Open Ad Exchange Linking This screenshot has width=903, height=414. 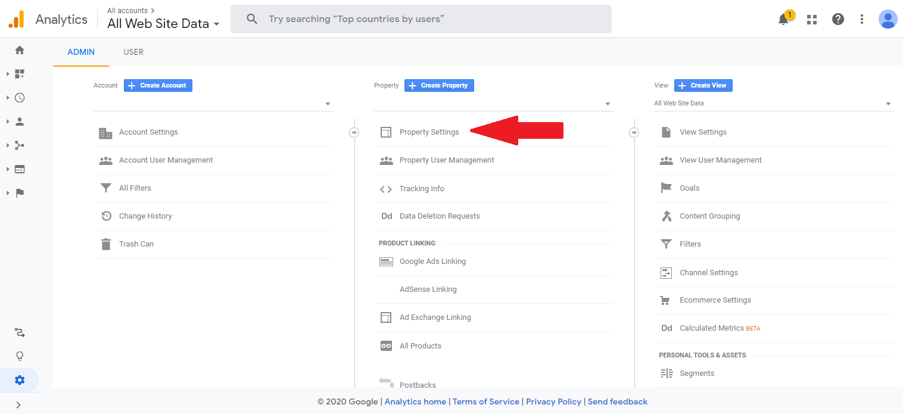435,317
